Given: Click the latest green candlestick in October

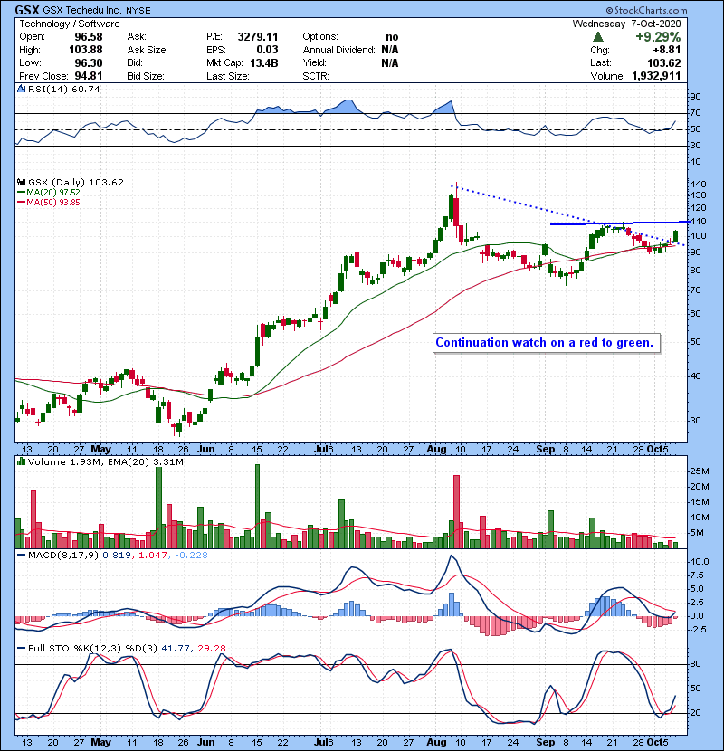Looking at the screenshot, I should (676, 236).
